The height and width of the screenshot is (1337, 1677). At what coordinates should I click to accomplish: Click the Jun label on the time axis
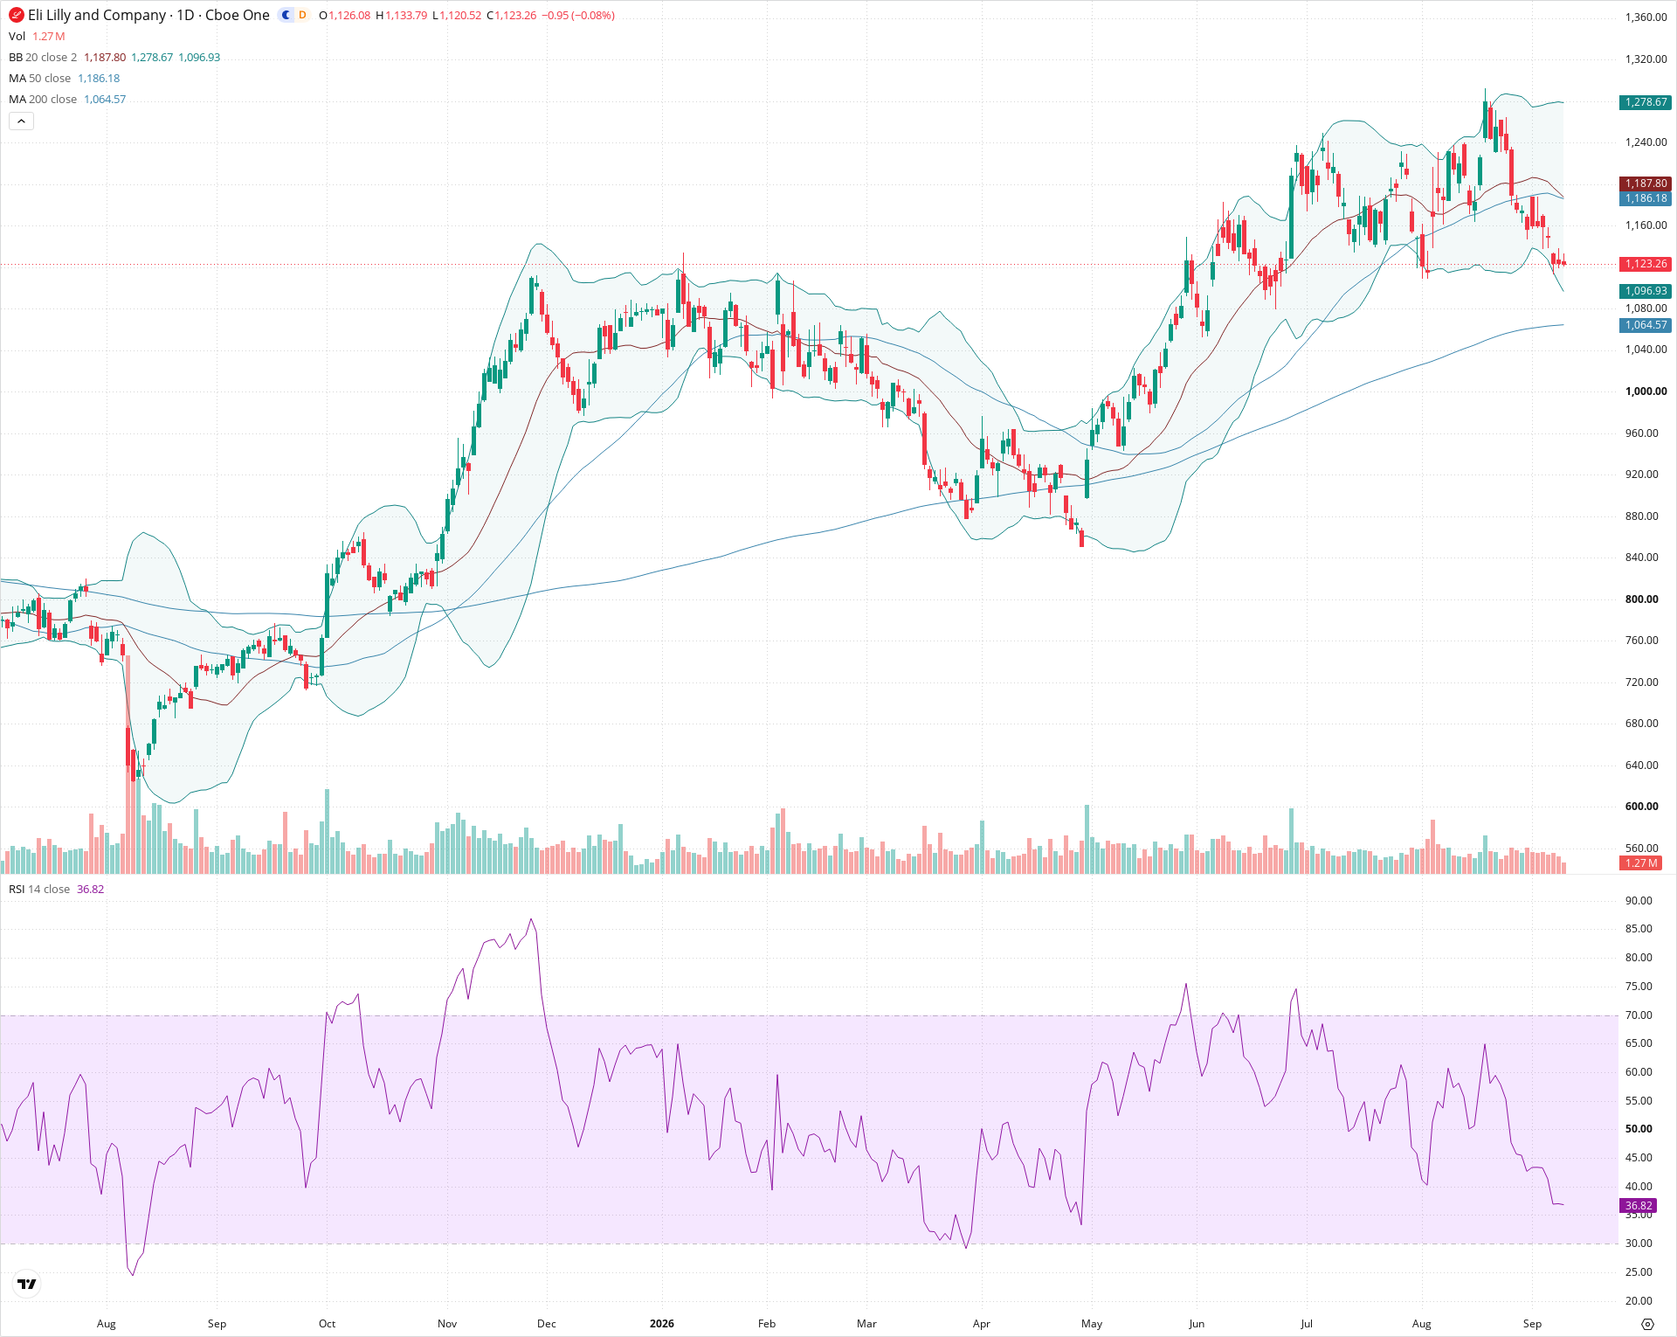click(x=1197, y=1324)
